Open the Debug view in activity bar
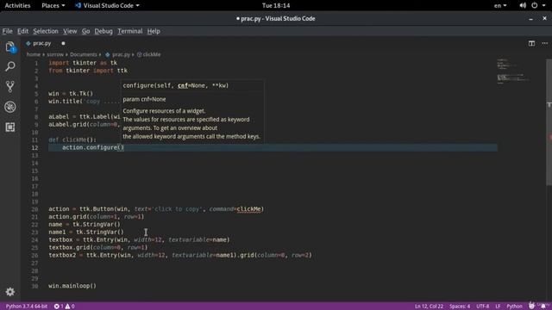 pyautogui.click(x=9, y=107)
